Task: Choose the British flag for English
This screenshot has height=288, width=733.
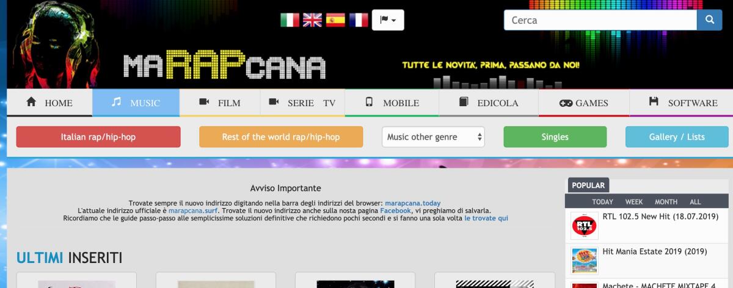Action: pyautogui.click(x=312, y=20)
